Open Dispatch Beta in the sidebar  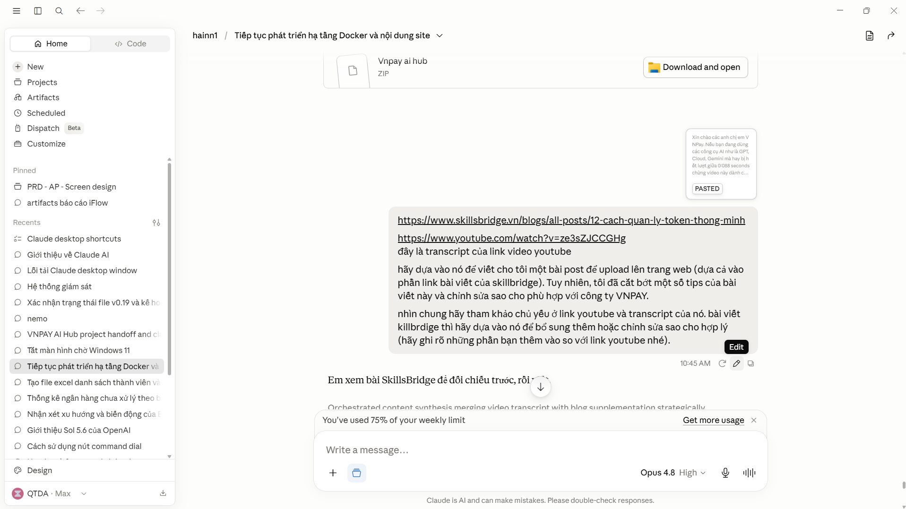[x=49, y=128]
